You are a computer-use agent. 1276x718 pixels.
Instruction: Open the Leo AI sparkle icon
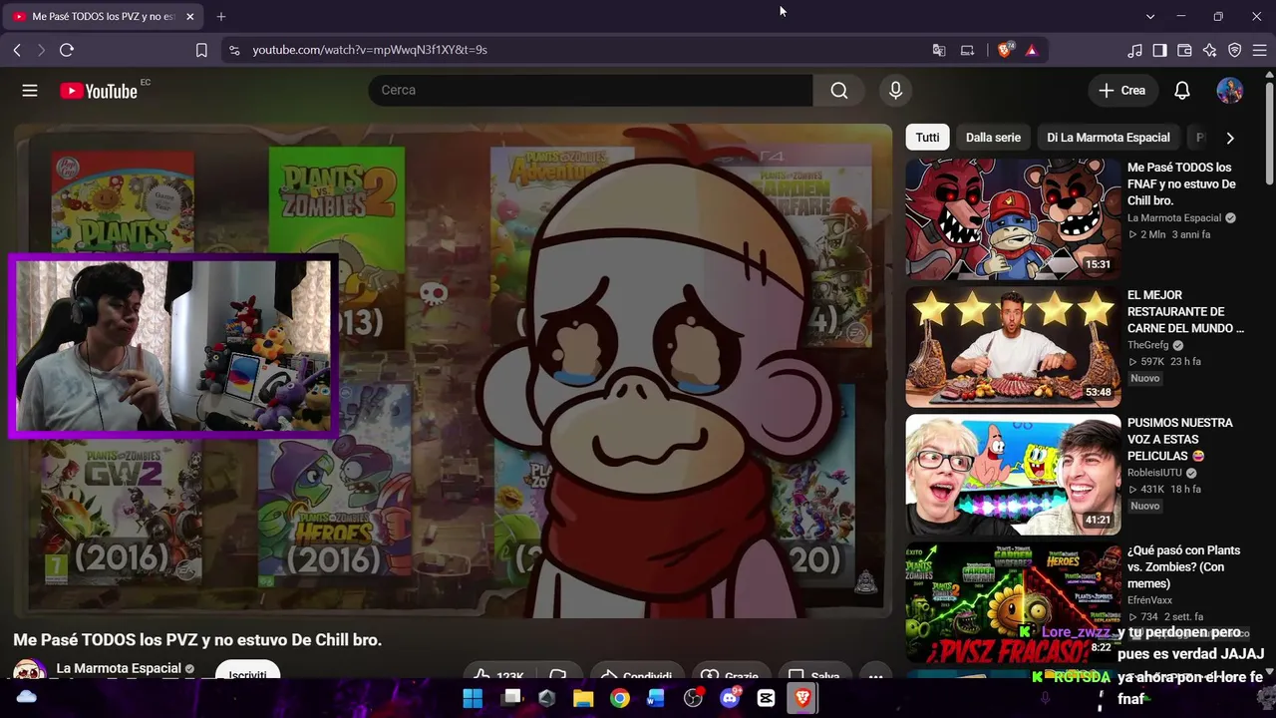coord(1210,50)
